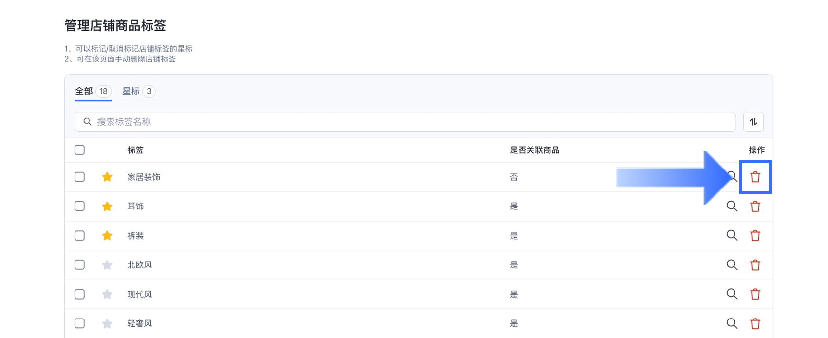Delete the 轻奢风 tag

click(x=755, y=323)
